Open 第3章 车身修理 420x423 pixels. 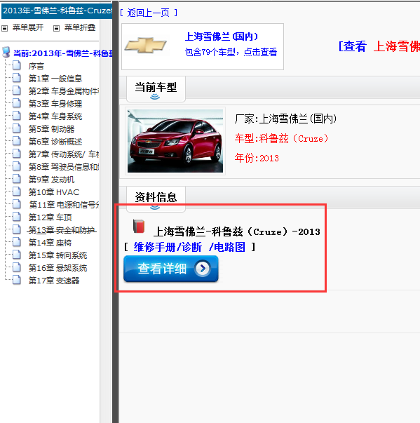click(x=55, y=104)
